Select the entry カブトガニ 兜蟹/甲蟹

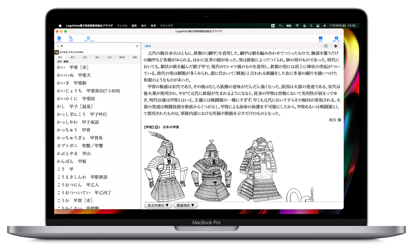(x=97, y=145)
